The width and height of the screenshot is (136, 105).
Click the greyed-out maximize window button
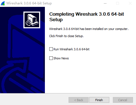tap(118, 3)
